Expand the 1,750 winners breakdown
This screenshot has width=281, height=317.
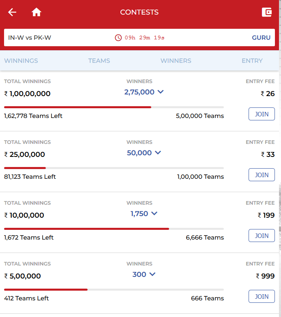click(x=144, y=214)
